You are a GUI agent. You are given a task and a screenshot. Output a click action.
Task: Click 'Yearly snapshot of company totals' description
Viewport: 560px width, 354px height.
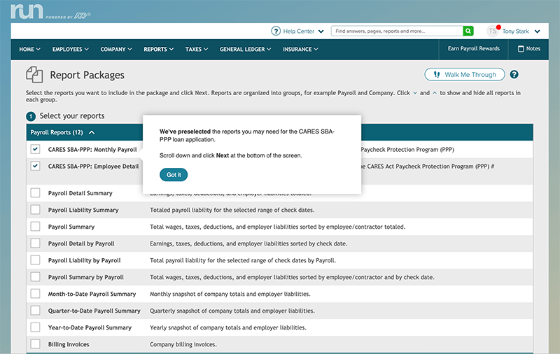tap(228, 327)
